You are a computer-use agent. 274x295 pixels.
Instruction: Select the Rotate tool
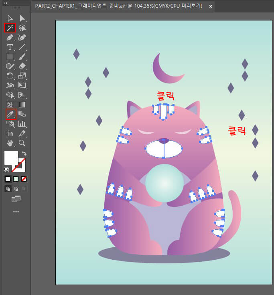point(10,76)
